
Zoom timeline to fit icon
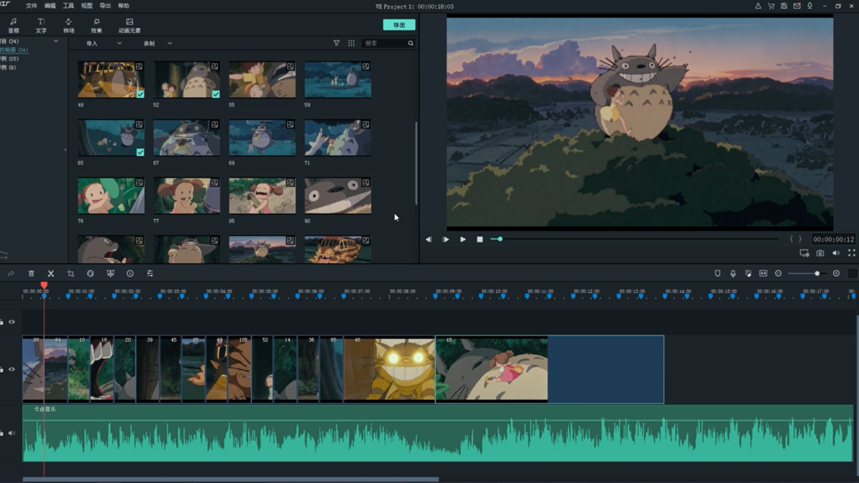(x=763, y=274)
